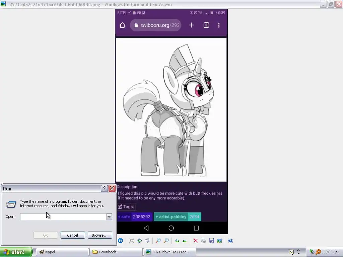
Task: Click the Tags edit label
Action: 126,207
